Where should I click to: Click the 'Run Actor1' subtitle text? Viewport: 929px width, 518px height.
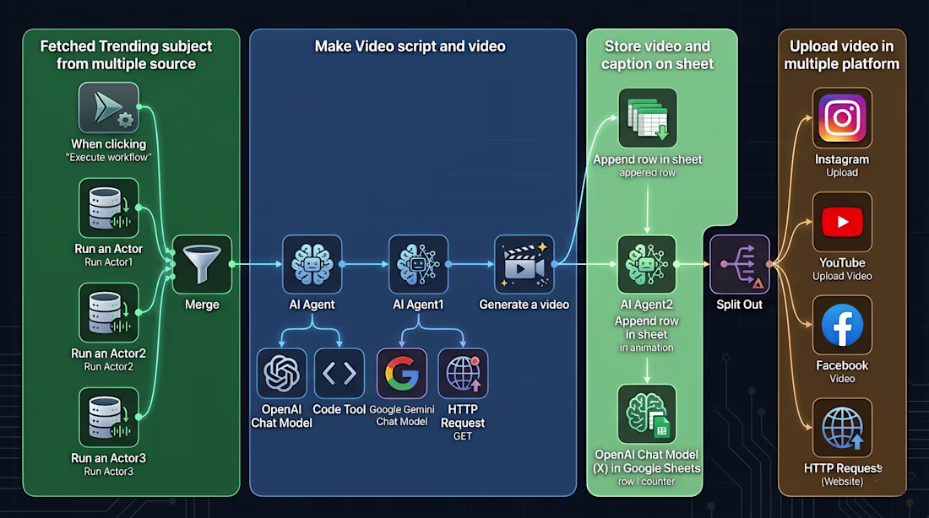coord(108,262)
